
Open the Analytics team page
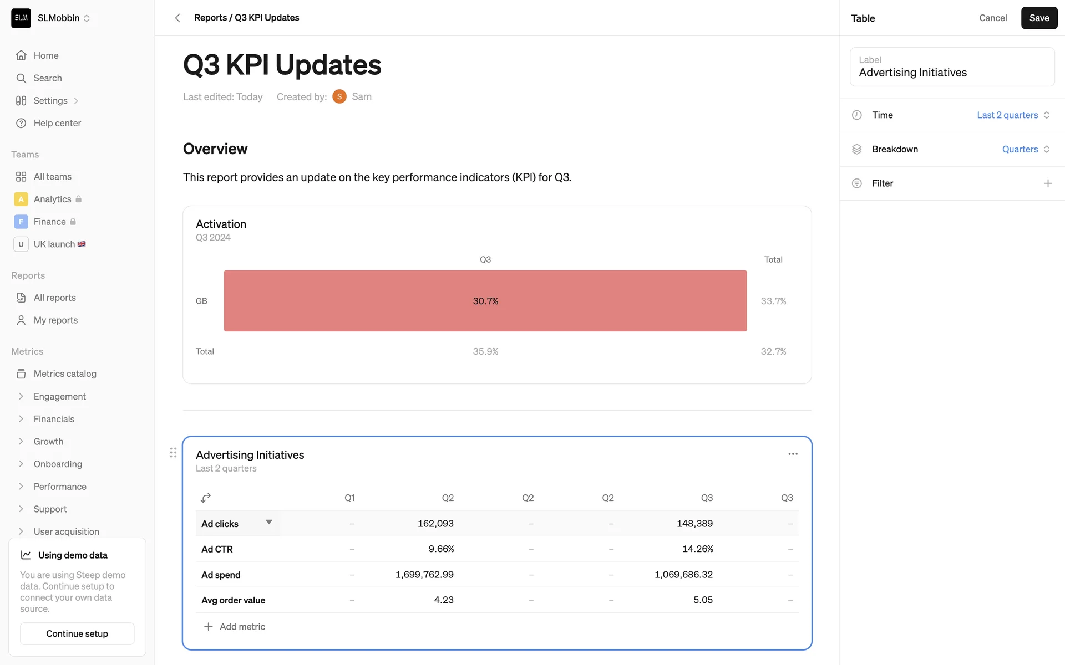(52, 199)
